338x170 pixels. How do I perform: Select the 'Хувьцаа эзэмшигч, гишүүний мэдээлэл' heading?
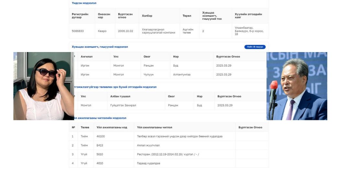point(100,47)
